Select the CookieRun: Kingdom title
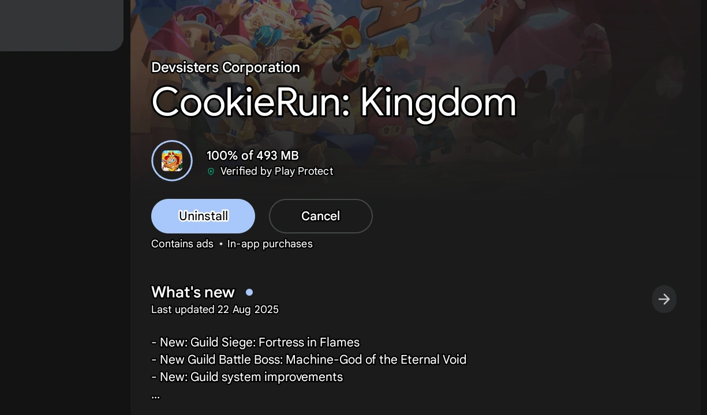 334,102
